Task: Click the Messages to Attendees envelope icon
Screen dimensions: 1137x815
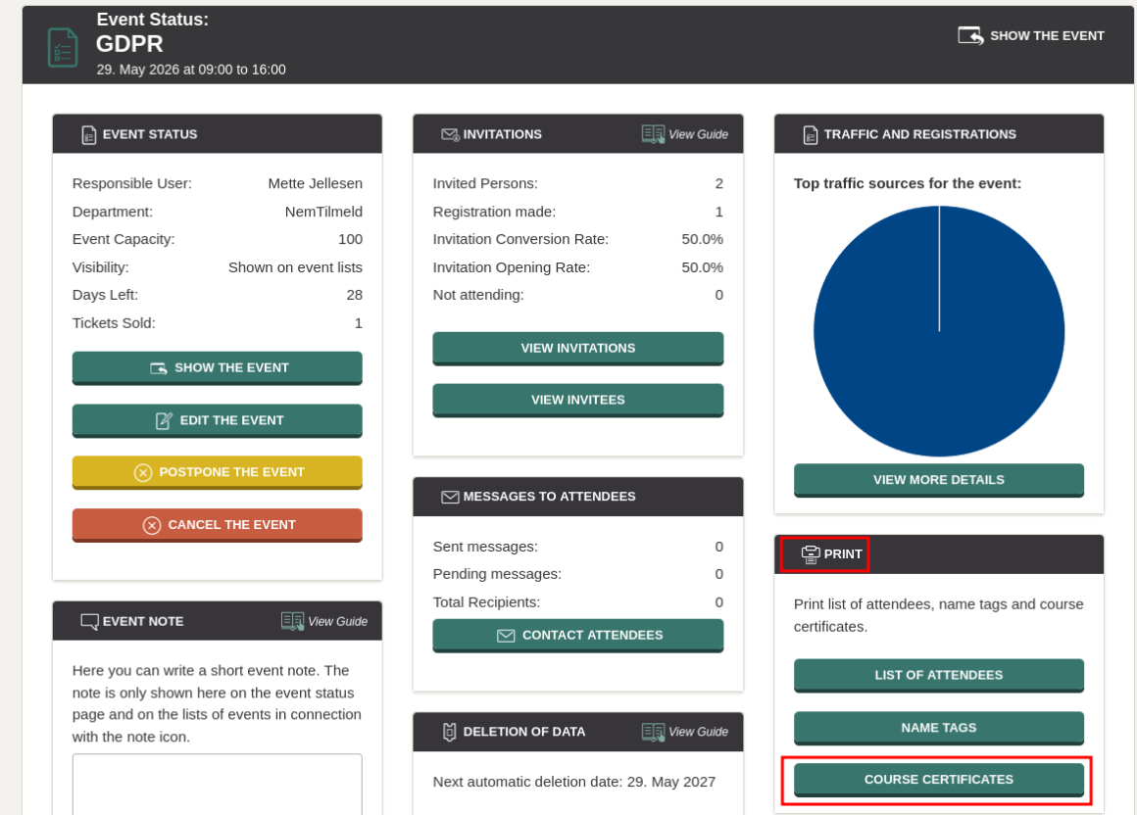Action: click(450, 497)
